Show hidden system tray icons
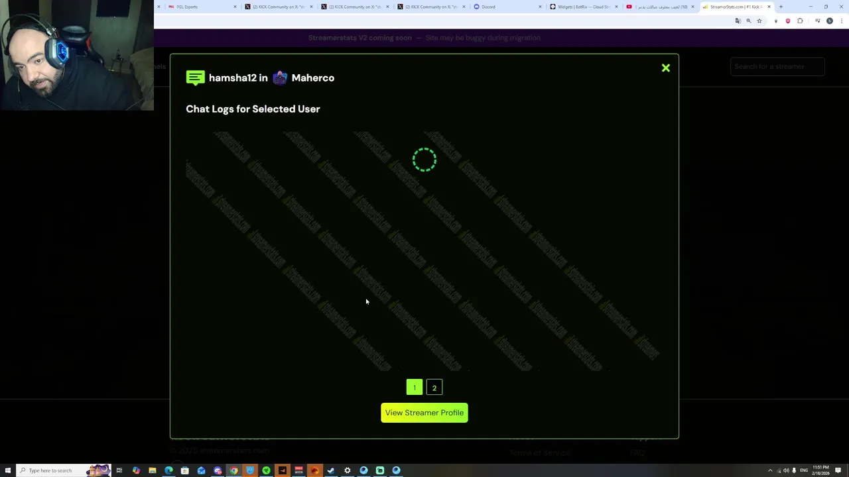 click(x=770, y=470)
